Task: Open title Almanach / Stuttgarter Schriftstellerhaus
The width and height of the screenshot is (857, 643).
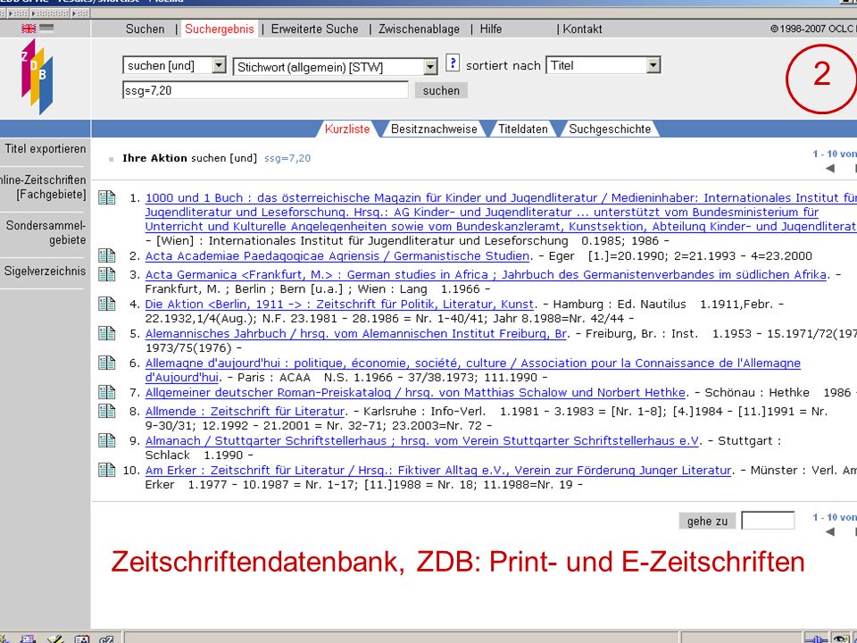Action: (422, 440)
